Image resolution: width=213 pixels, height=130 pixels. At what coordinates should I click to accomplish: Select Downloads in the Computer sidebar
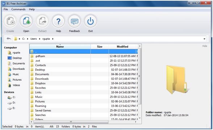(18, 69)
